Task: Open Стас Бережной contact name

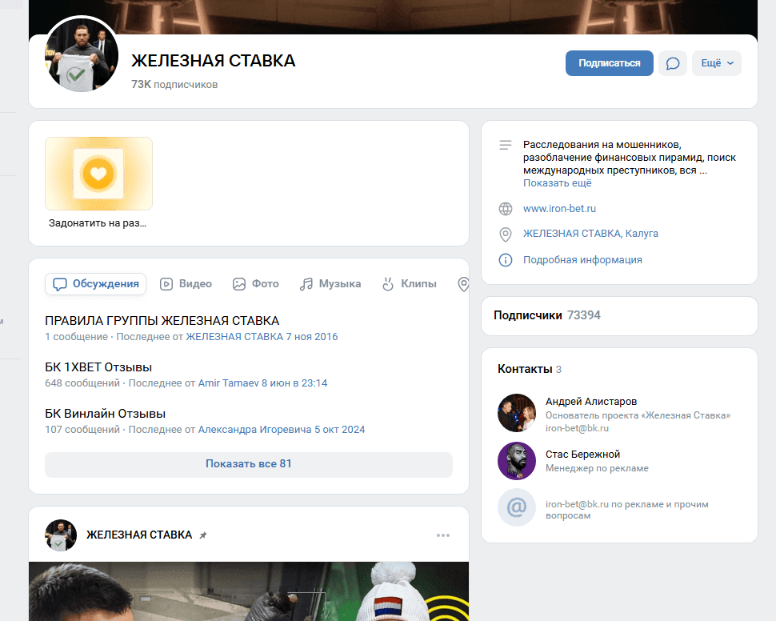Action: tap(582, 455)
